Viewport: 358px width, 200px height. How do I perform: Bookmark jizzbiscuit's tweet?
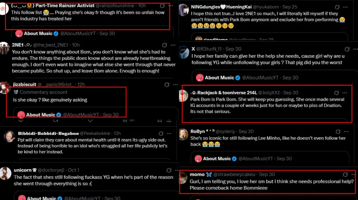tap(159, 121)
